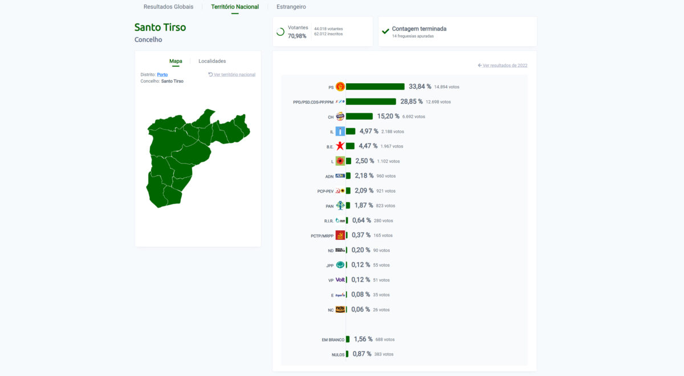Click the Volt party logo
This screenshot has width=684, height=376.
(340, 280)
